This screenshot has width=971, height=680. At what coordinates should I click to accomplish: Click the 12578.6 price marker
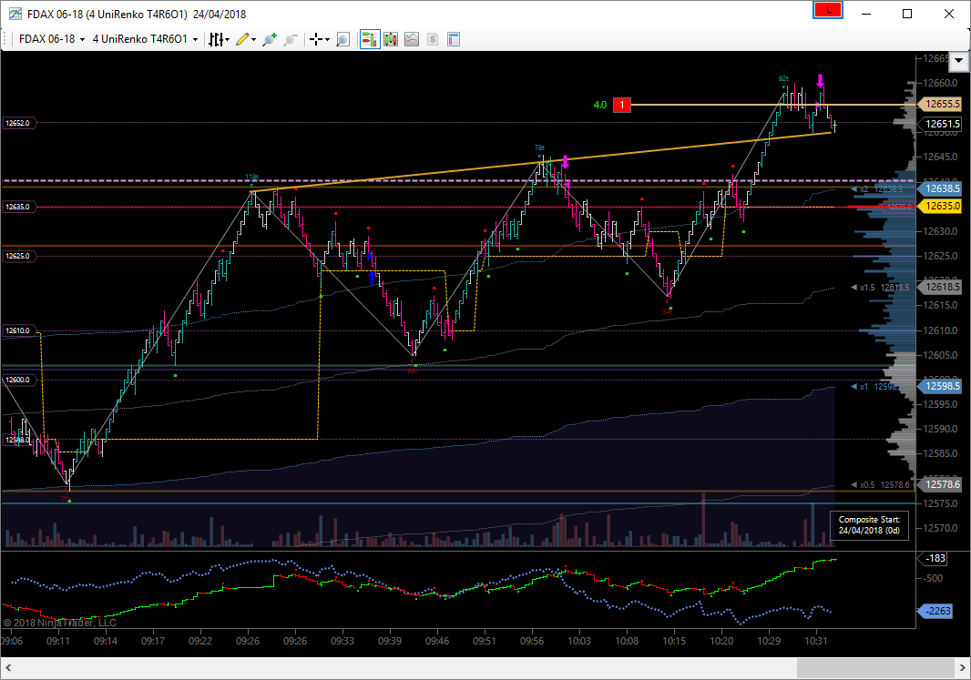pos(941,484)
